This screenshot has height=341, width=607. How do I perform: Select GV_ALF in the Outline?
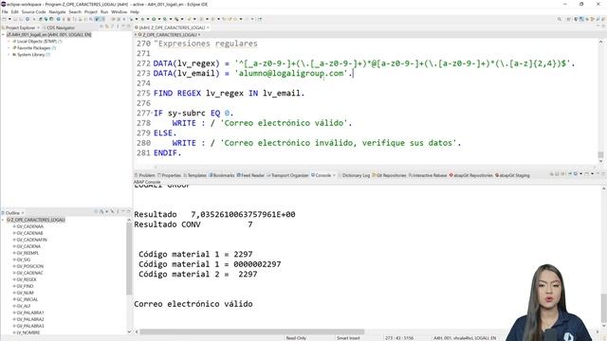tap(23, 306)
